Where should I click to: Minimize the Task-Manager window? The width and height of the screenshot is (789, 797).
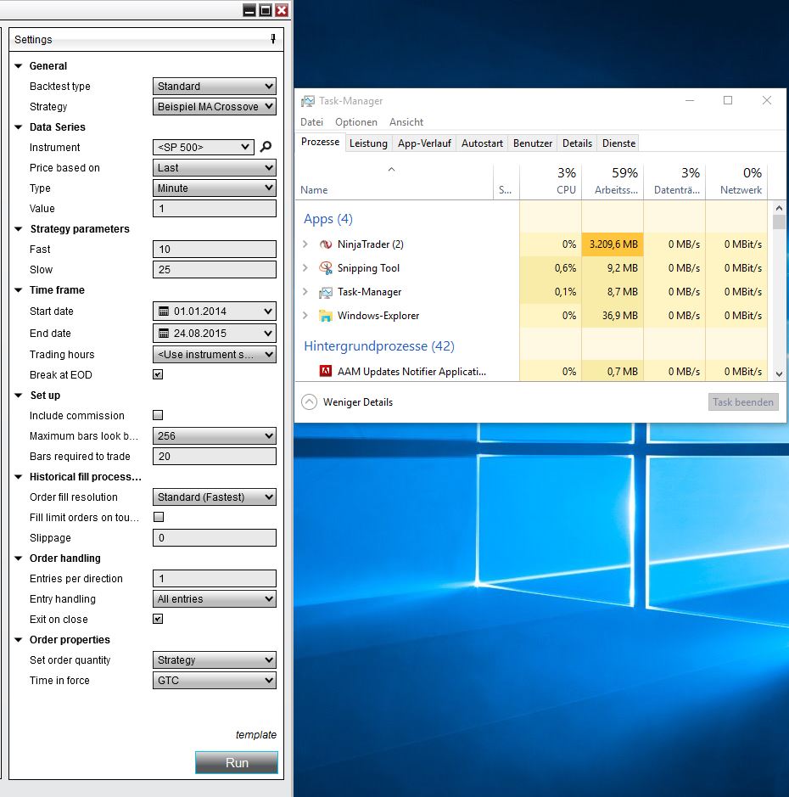690,101
